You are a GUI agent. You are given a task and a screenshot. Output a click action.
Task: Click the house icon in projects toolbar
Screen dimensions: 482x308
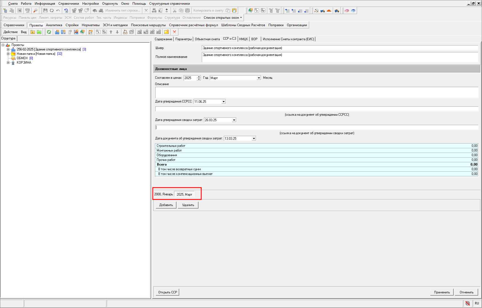[90, 32]
